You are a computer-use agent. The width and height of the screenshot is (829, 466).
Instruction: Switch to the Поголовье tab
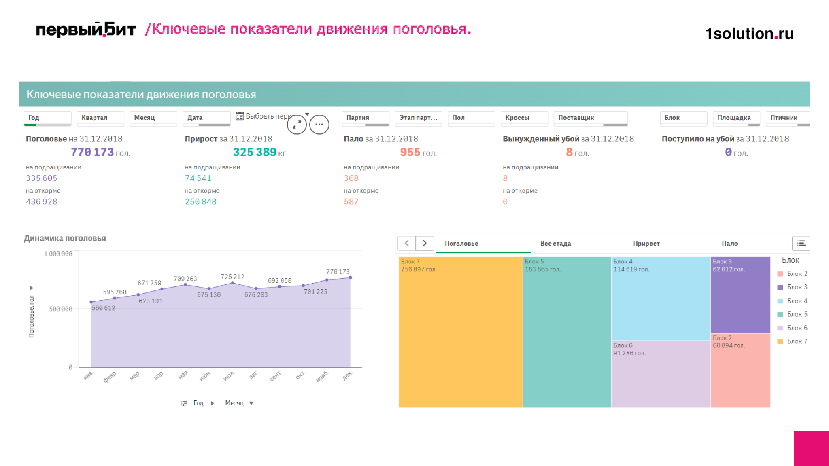pyautogui.click(x=461, y=244)
